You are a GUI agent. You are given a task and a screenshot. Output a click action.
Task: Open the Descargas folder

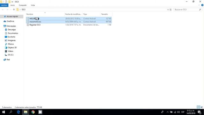[x=12, y=30]
